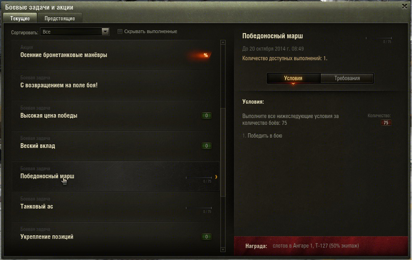Click the orange chevron arrow beside Победоносный марш
This screenshot has height=260, width=412.
point(216,177)
